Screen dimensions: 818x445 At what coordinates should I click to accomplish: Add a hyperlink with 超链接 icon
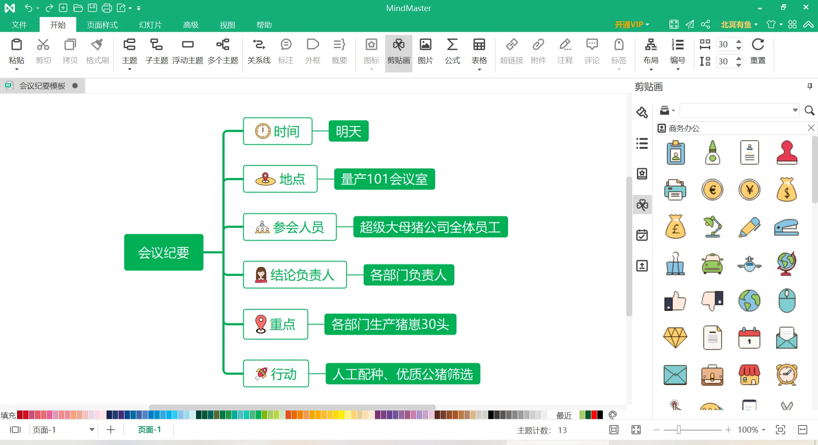click(x=512, y=51)
